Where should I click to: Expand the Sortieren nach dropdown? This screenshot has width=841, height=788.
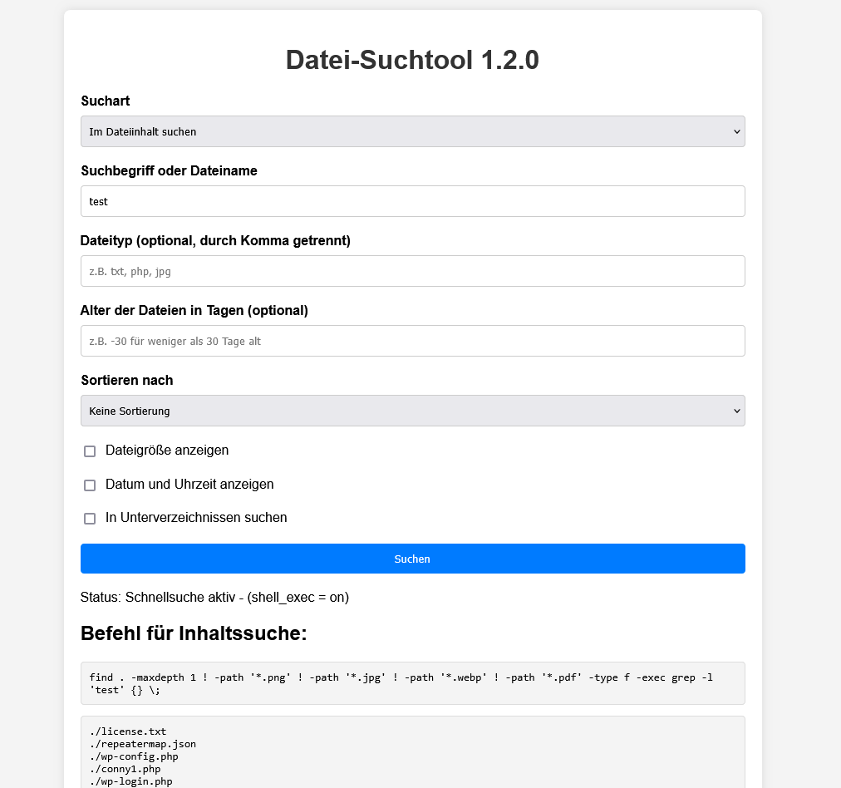click(x=412, y=411)
